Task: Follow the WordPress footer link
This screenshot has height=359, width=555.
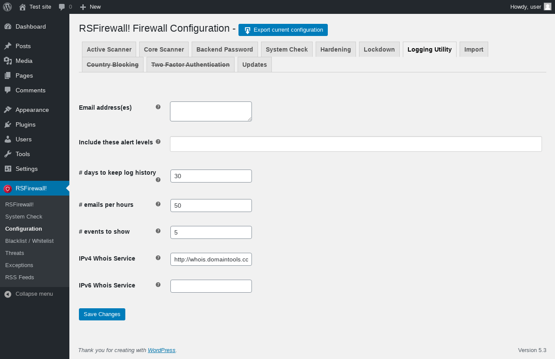Action: [161, 350]
